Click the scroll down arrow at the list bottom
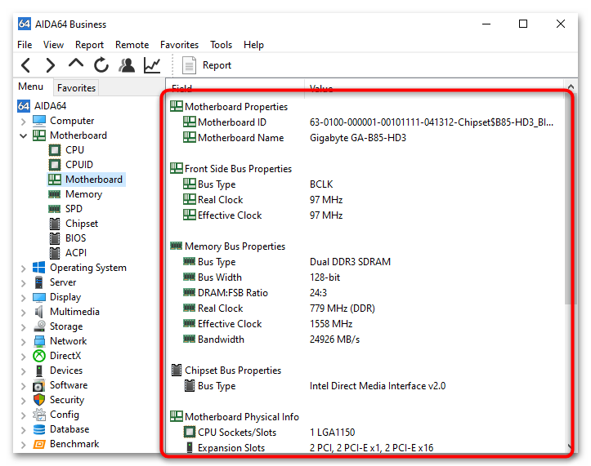The height and width of the screenshot is (466, 591). coord(570,446)
